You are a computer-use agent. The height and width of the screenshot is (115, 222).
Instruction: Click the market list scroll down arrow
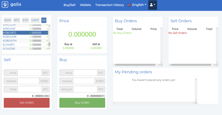(x=49, y=48)
